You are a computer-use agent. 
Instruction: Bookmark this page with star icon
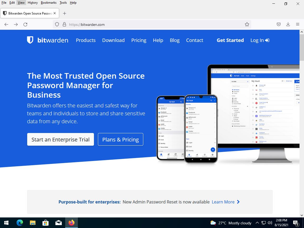pos(247,25)
